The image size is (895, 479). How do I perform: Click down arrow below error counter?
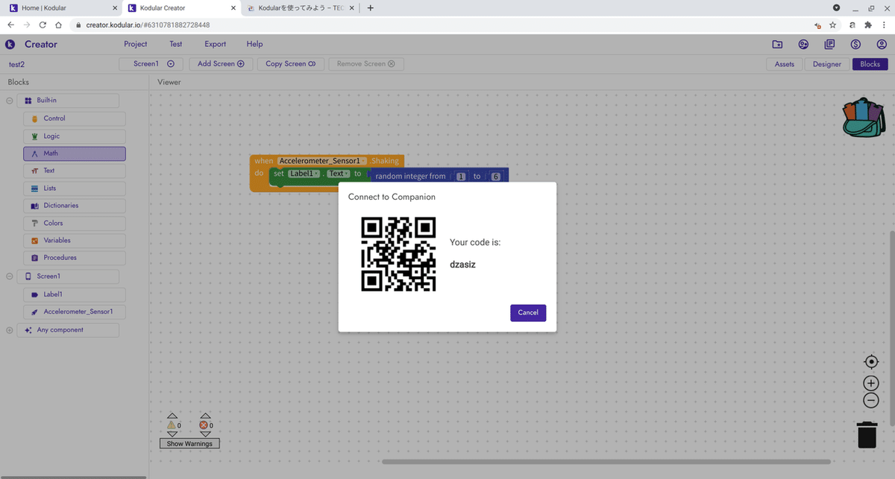[205, 434]
